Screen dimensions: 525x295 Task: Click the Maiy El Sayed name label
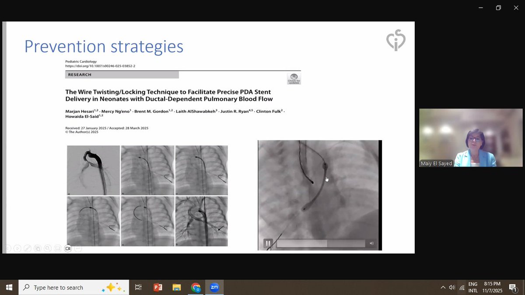click(x=436, y=163)
